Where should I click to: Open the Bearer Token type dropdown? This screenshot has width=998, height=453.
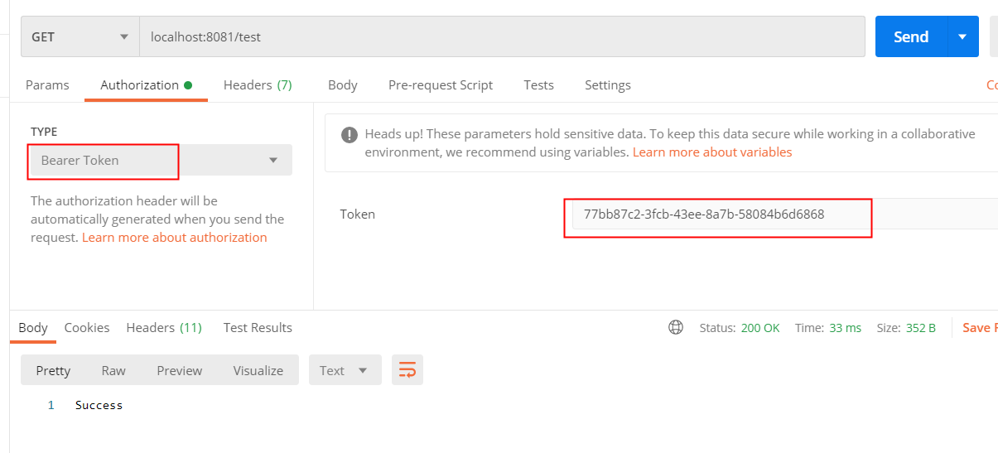coord(161,160)
